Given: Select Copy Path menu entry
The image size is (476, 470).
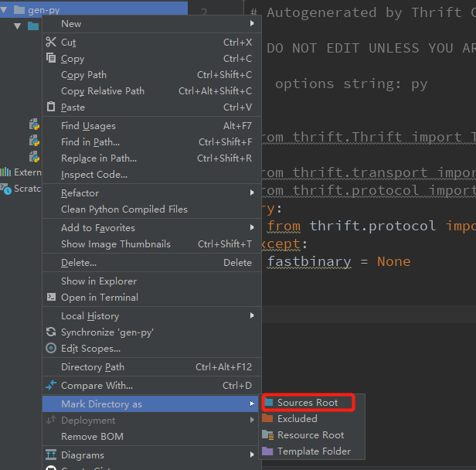Looking at the screenshot, I should (x=151, y=75).
